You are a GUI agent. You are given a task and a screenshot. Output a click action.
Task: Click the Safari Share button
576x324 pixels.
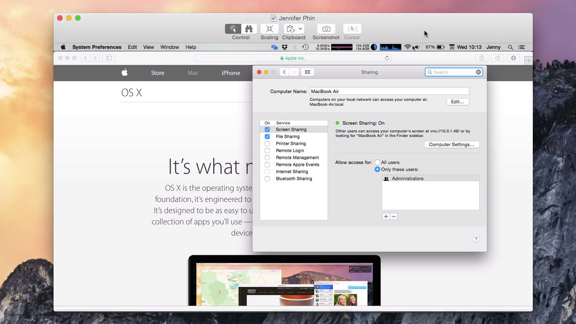(x=481, y=58)
